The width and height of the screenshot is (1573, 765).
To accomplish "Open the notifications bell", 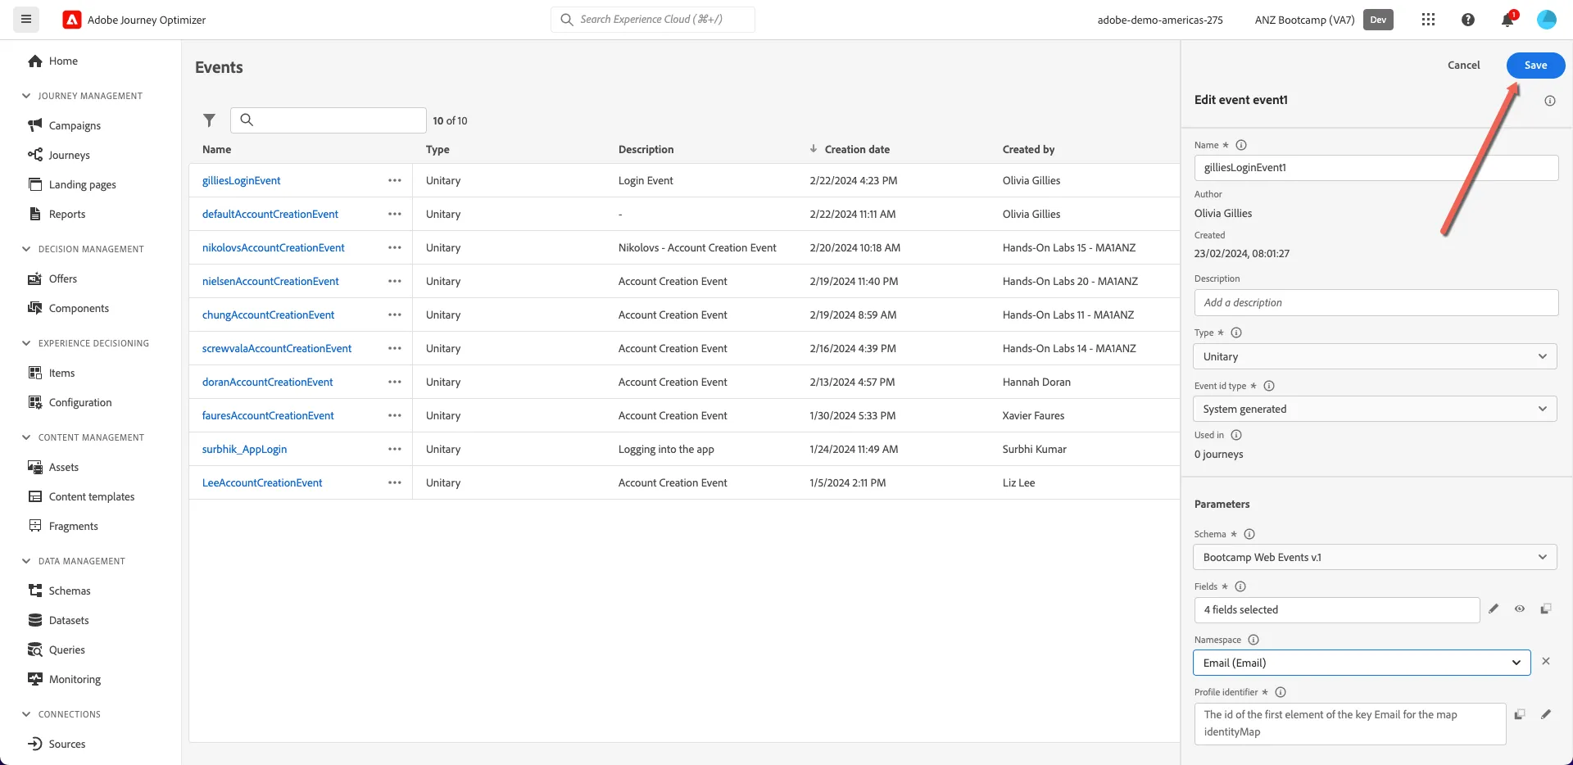I will coord(1507,20).
